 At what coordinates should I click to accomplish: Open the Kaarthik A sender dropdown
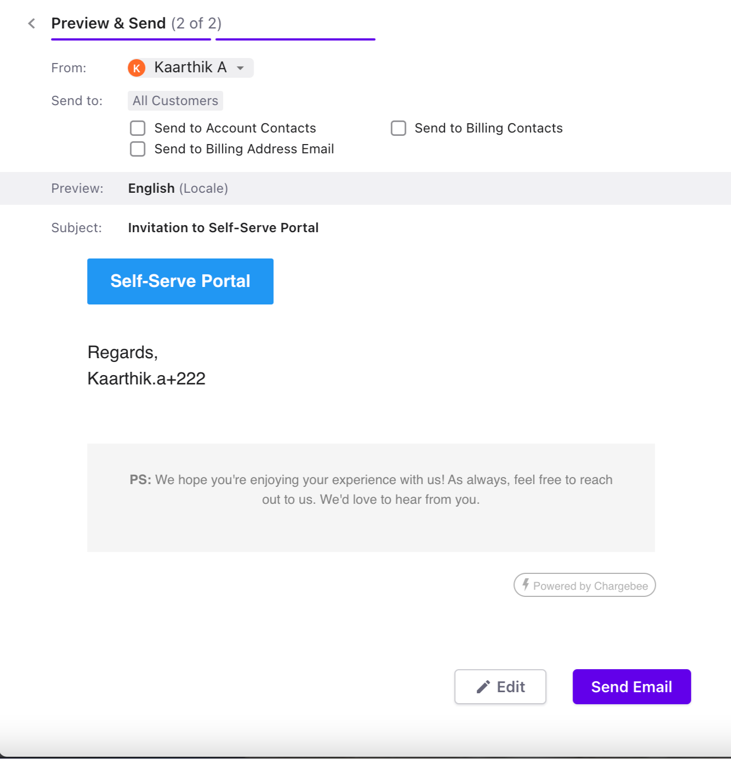point(190,68)
